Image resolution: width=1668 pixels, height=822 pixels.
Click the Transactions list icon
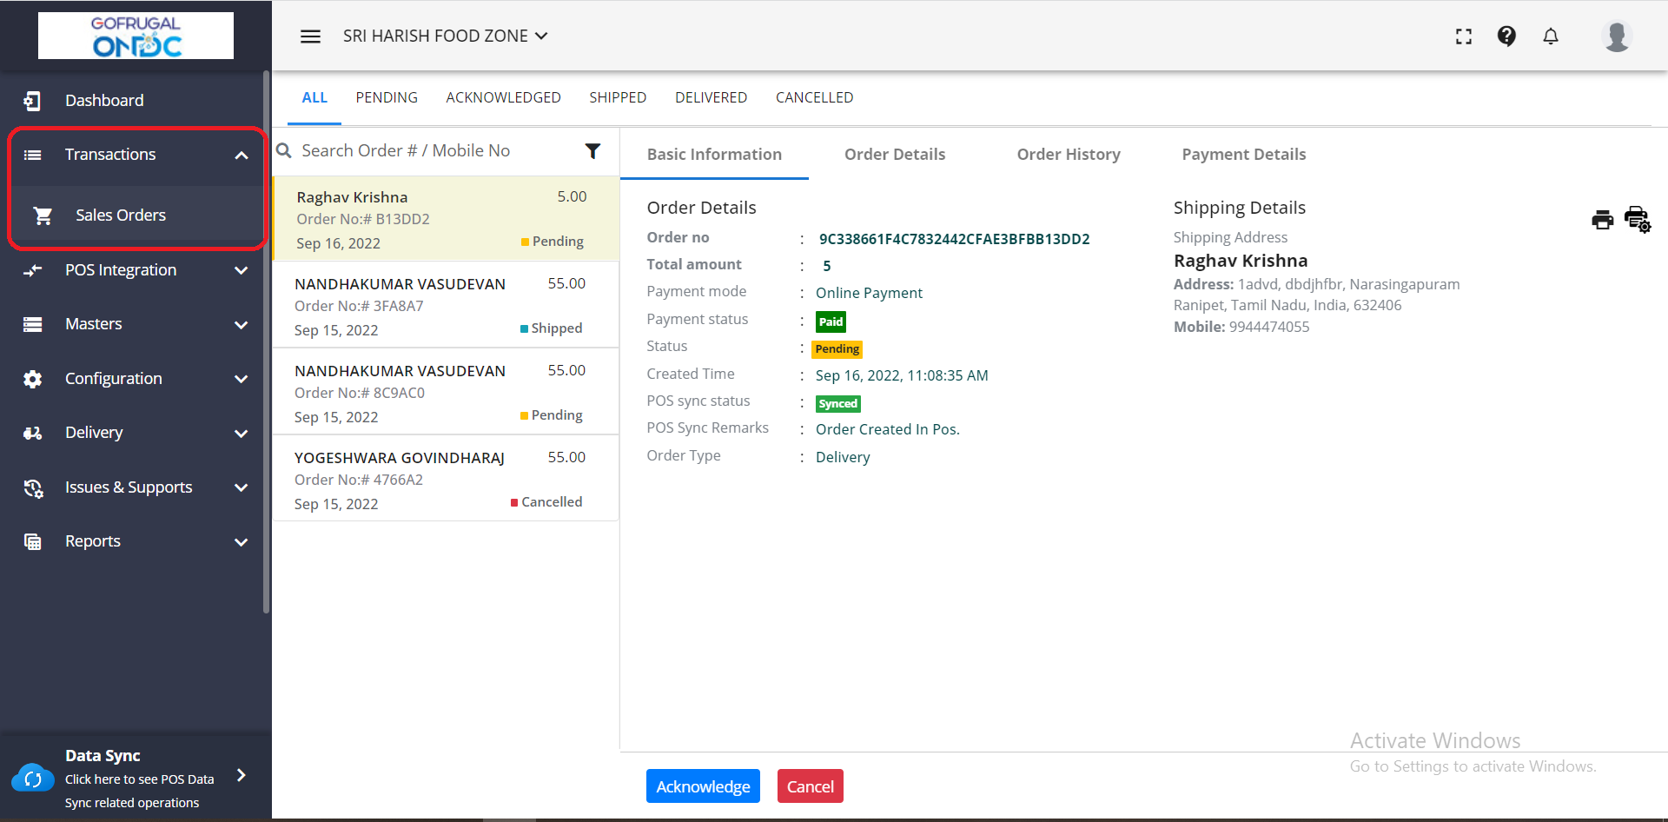(32, 155)
